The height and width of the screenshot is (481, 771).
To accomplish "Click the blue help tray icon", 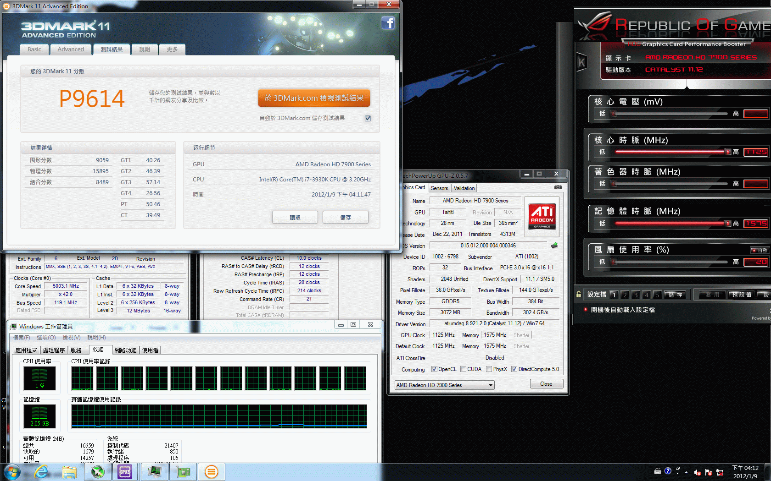I will coord(668,471).
